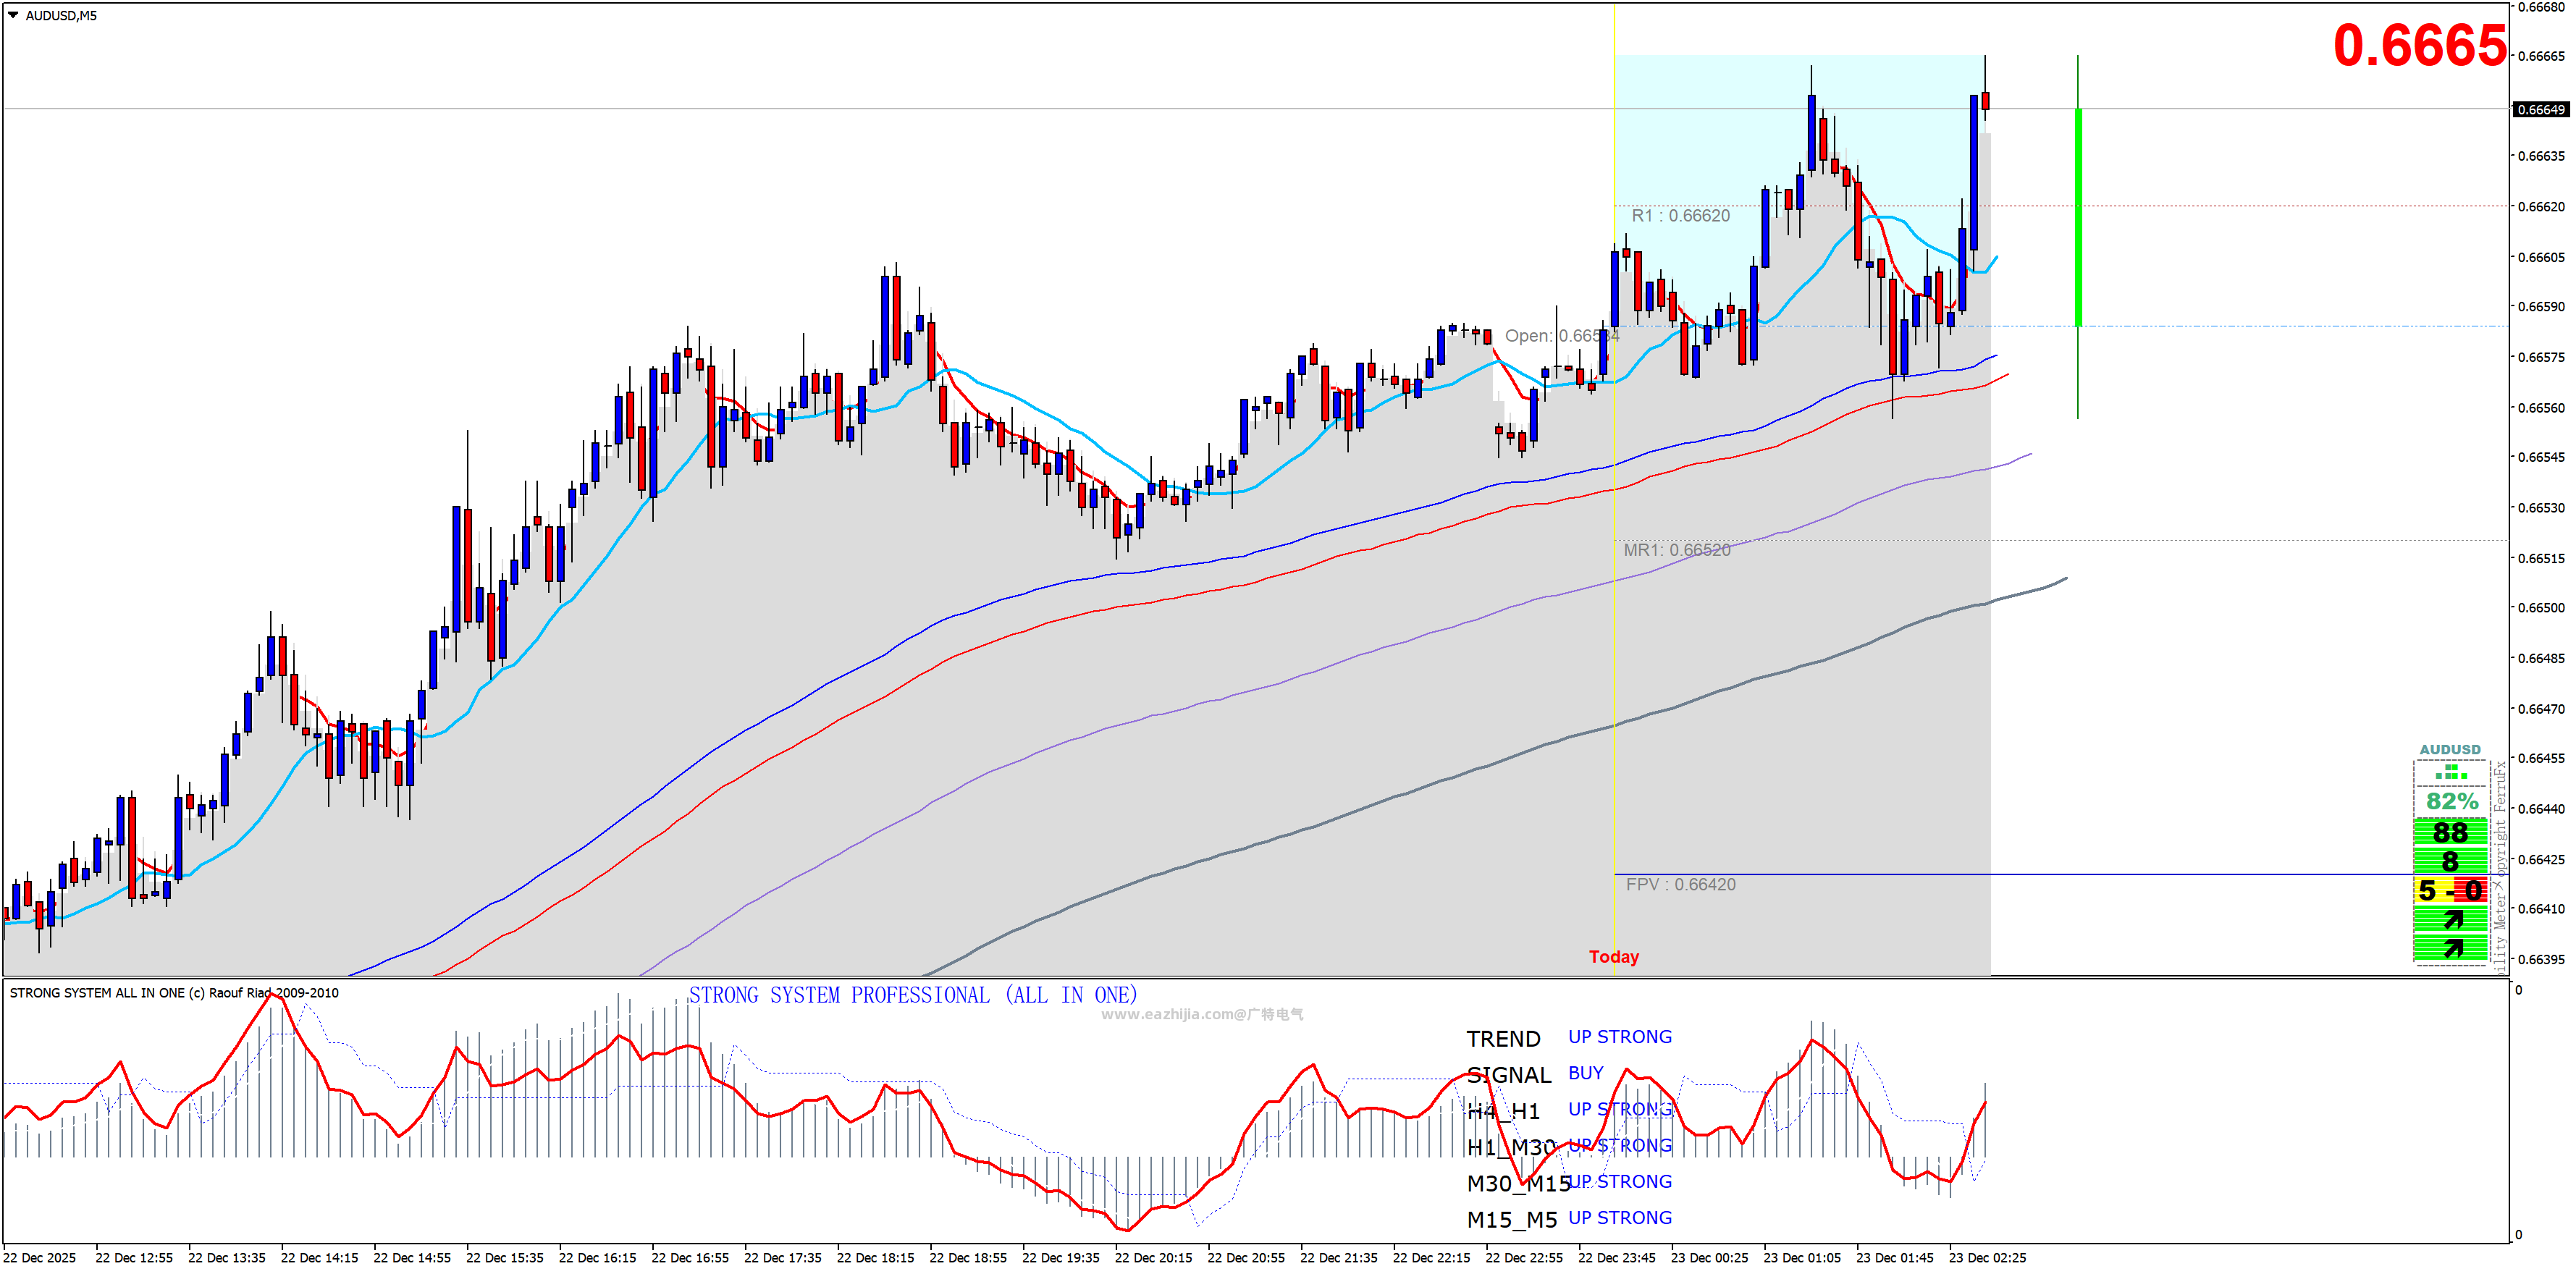2576x1274 pixels.
Task: Click the 0.66620 price scale value
Action: point(2541,207)
